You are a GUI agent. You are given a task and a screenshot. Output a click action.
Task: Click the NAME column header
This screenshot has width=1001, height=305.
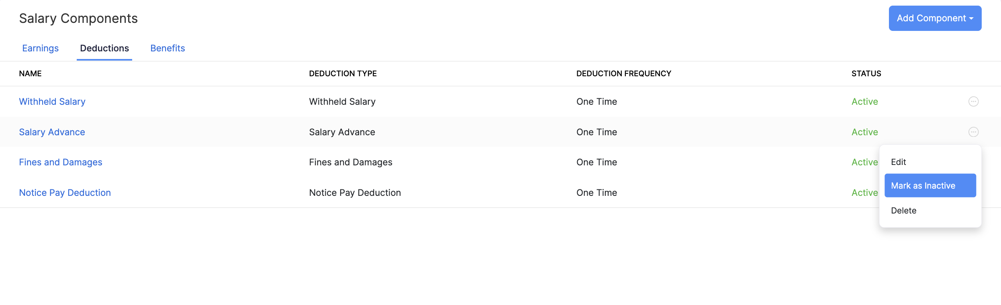pyautogui.click(x=30, y=73)
